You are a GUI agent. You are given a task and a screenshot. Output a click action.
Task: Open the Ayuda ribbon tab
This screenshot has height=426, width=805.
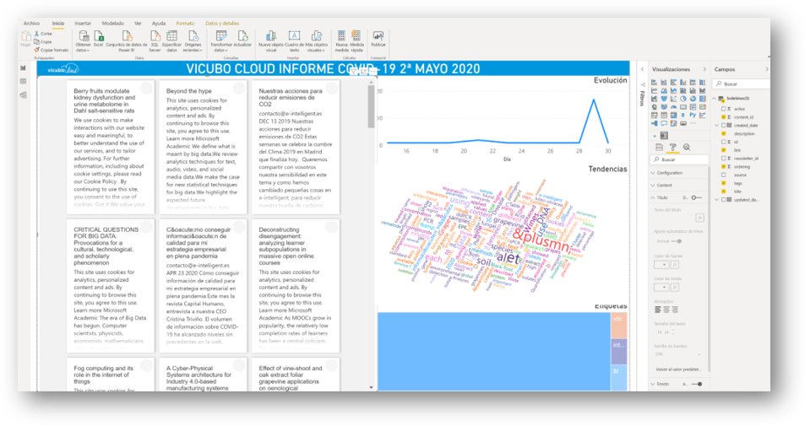[x=159, y=24]
